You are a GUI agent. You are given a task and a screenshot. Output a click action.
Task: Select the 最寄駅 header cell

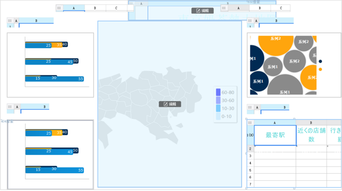coord(275,135)
